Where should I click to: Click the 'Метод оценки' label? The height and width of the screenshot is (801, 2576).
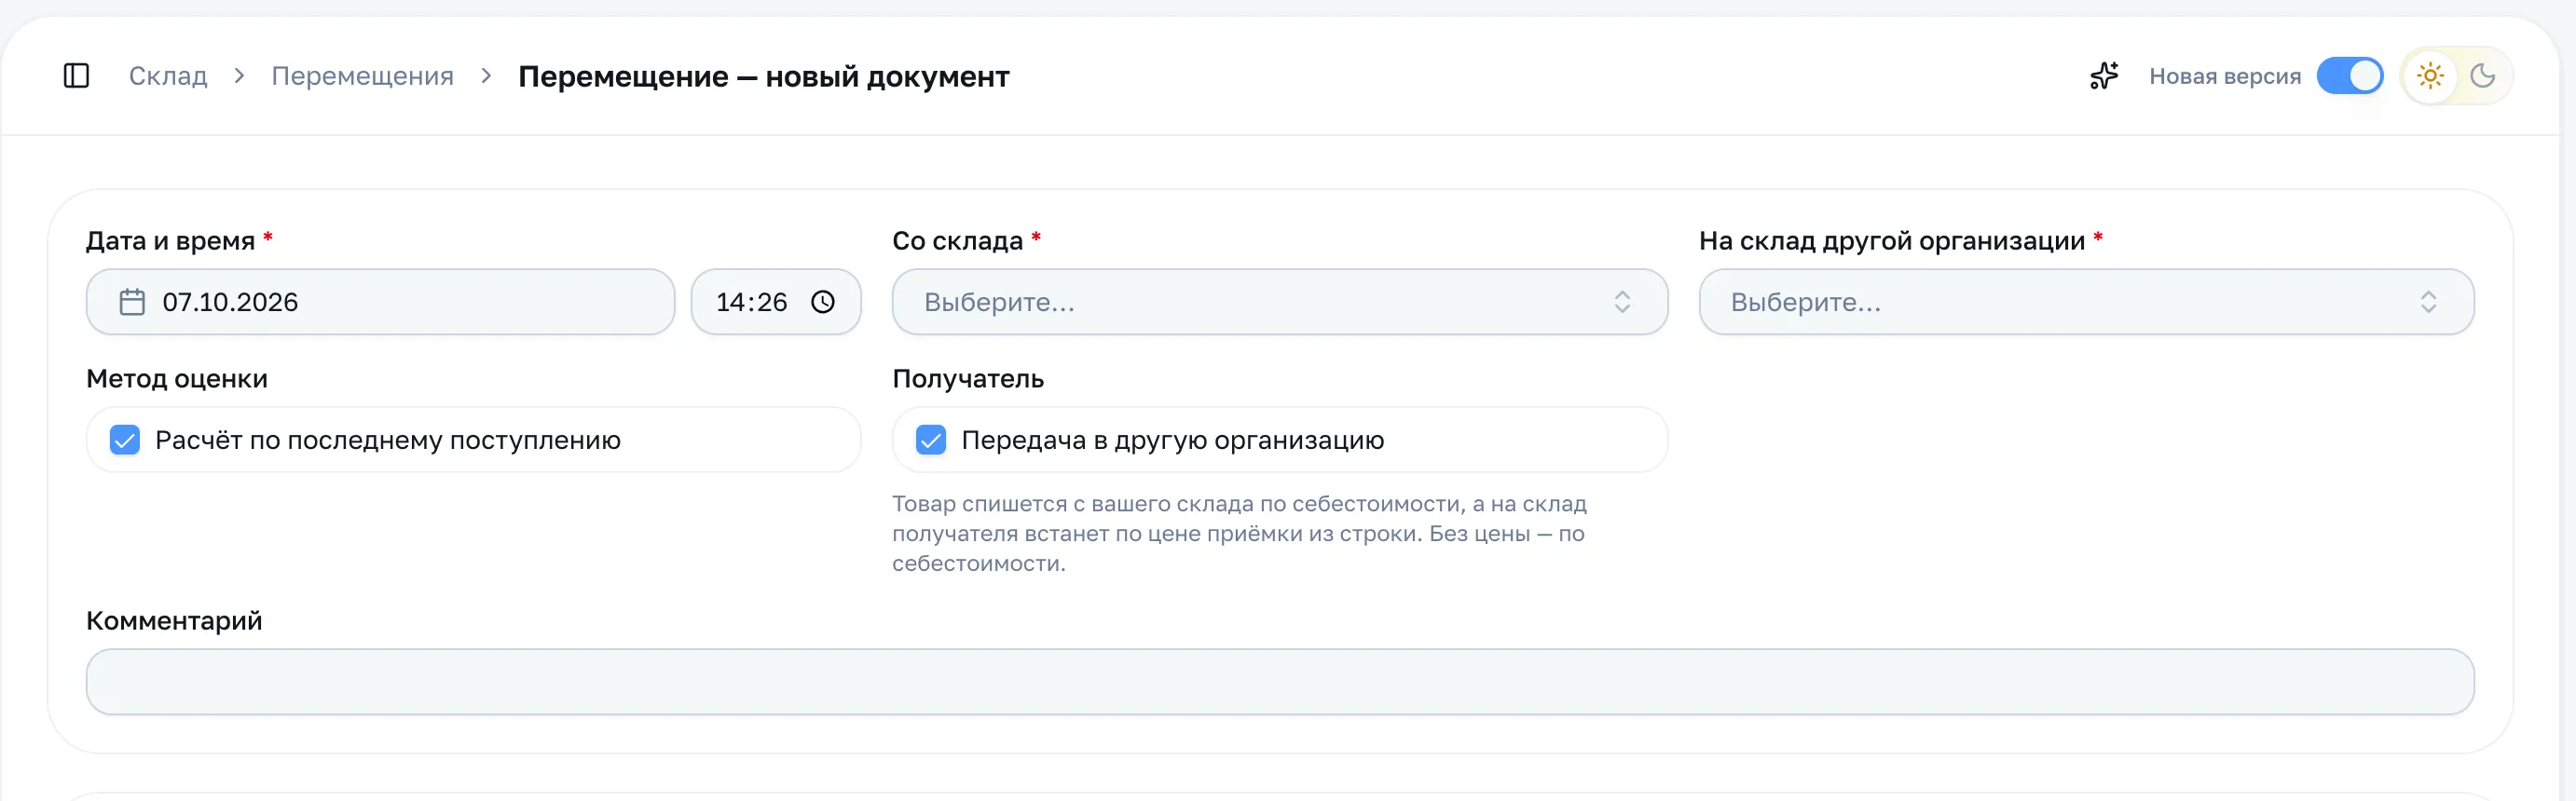(x=177, y=378)
